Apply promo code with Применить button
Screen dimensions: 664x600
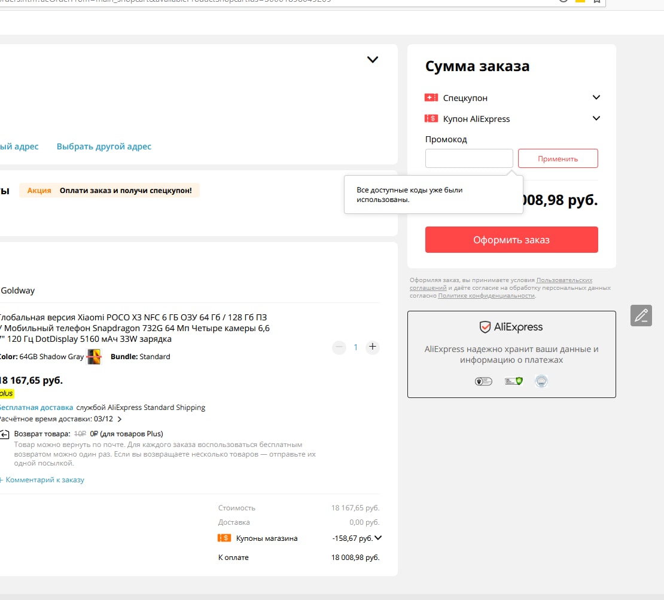tap(558, 158)
